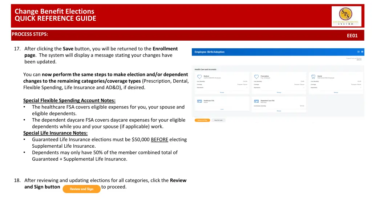Click the heart icon on the Medical card
The height and width of the screenshot is (209, 372).
point(199,77)
